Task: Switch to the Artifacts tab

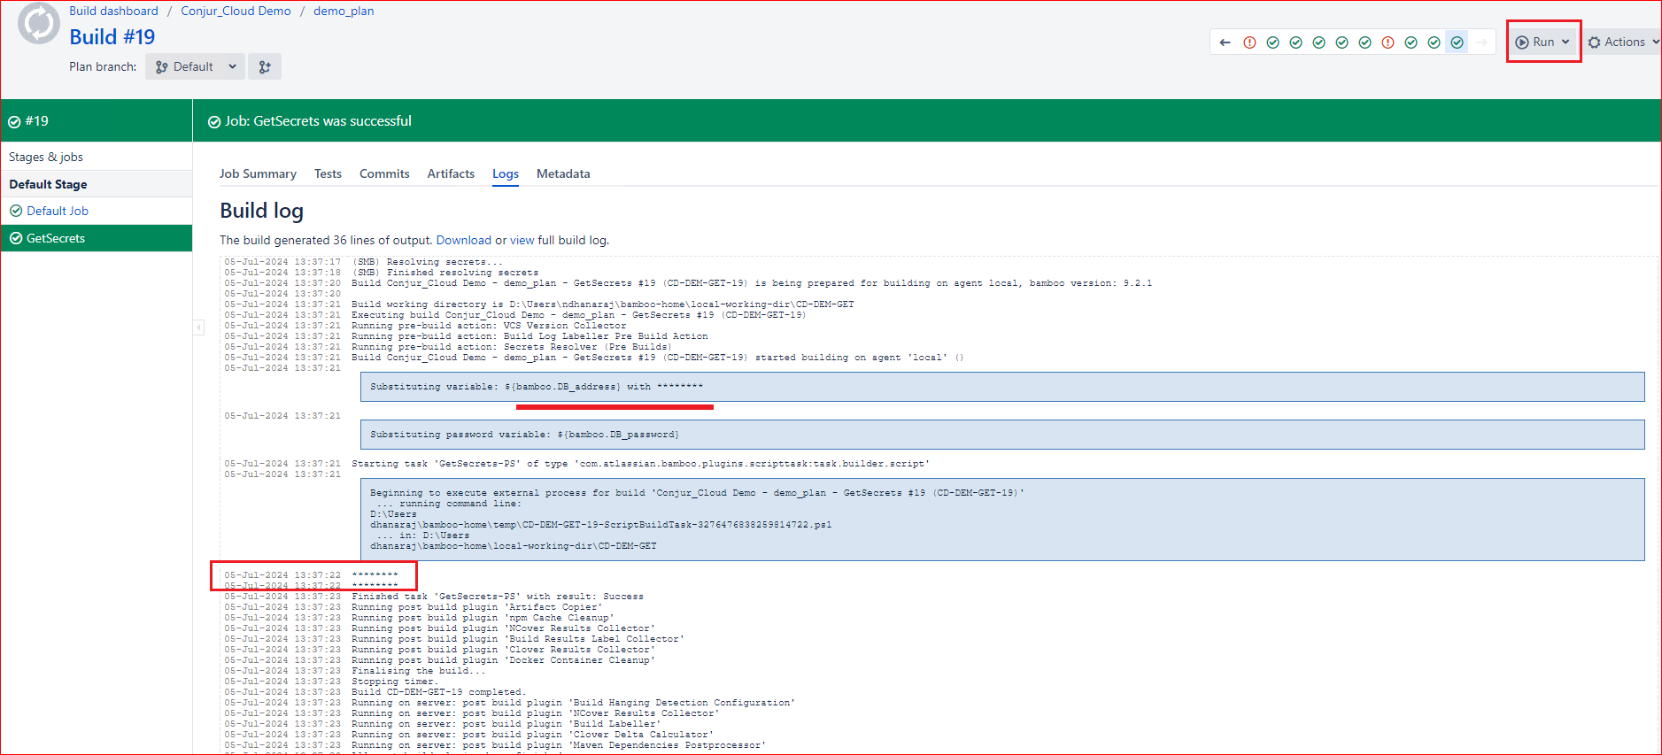Action: (451, 173)
